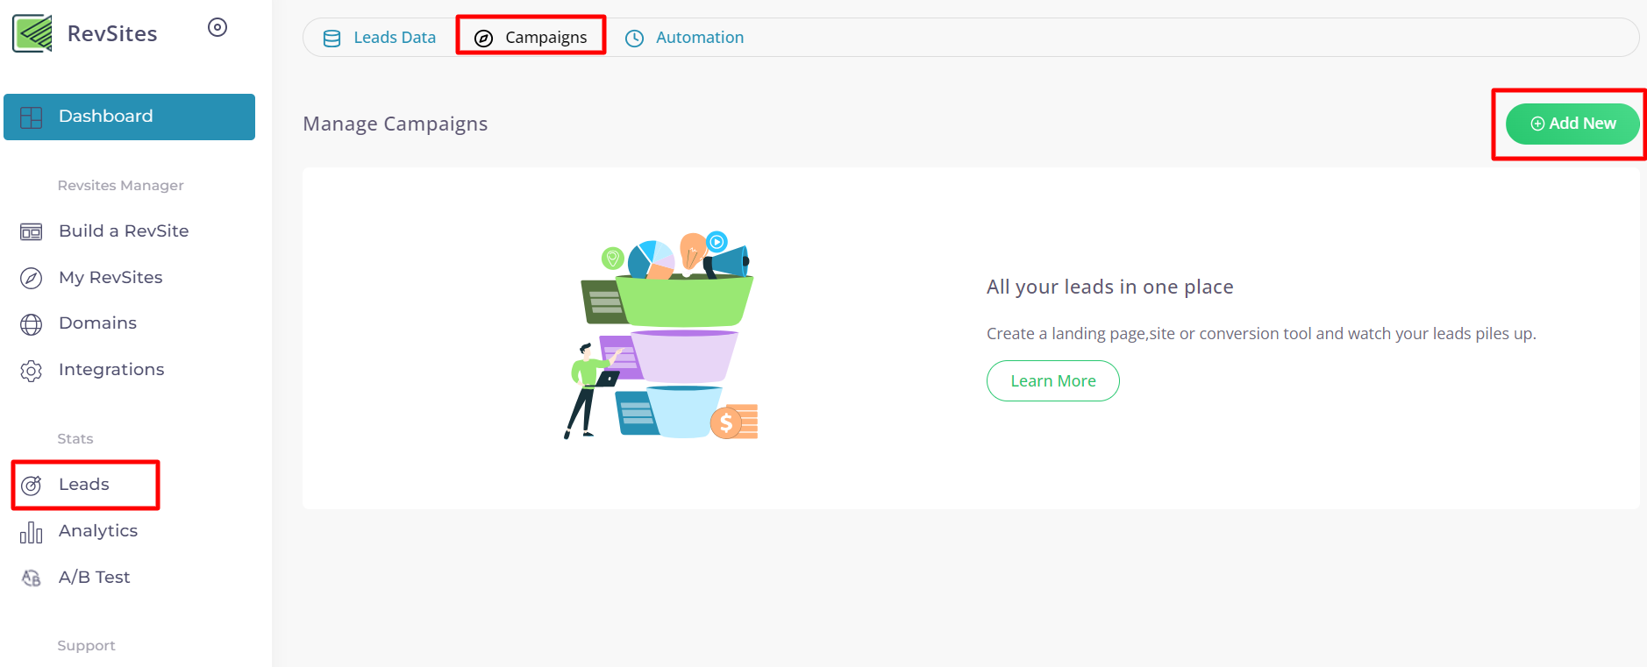
Task: Switch to the Campaigns tab
Action: tap(531, 37)
